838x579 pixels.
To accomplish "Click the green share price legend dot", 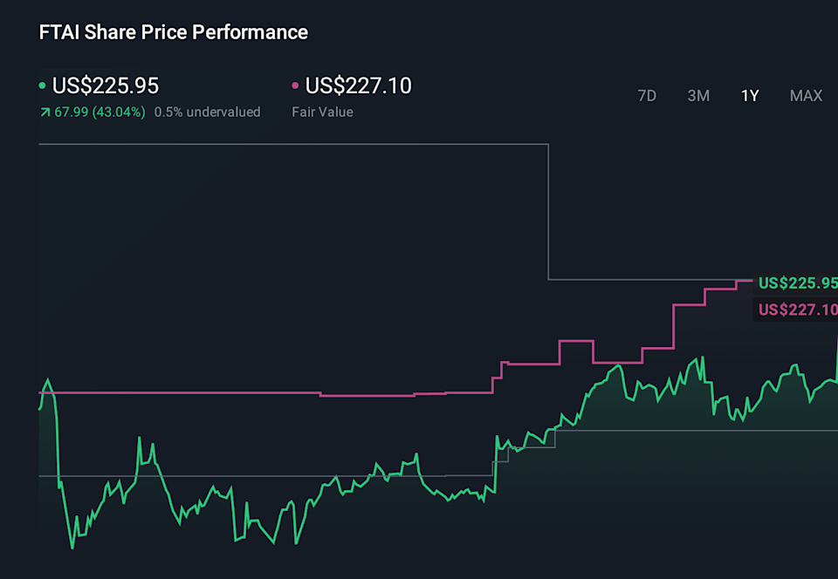I will [42, 85].
